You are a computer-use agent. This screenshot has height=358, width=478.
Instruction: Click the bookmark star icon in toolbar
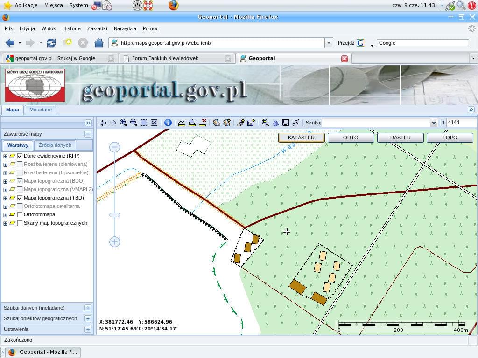click(x=67, y=42)
